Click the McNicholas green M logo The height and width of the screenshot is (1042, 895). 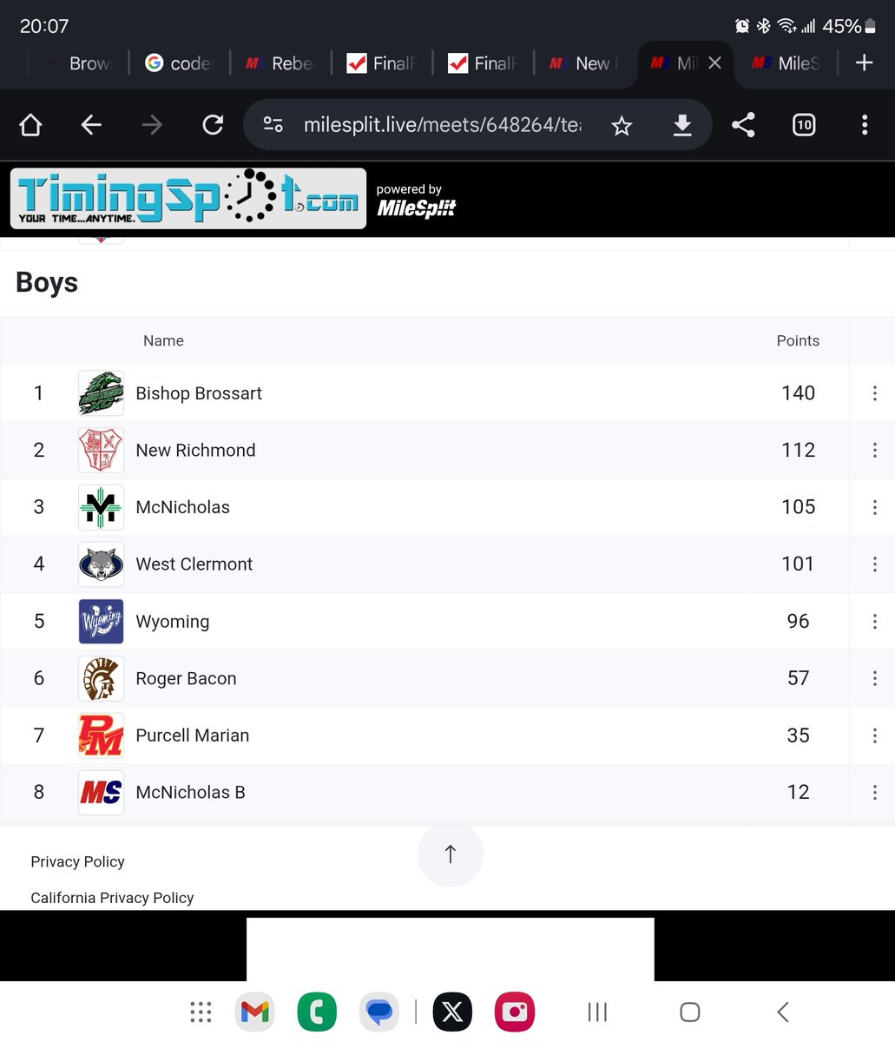[x=101, y=507]
